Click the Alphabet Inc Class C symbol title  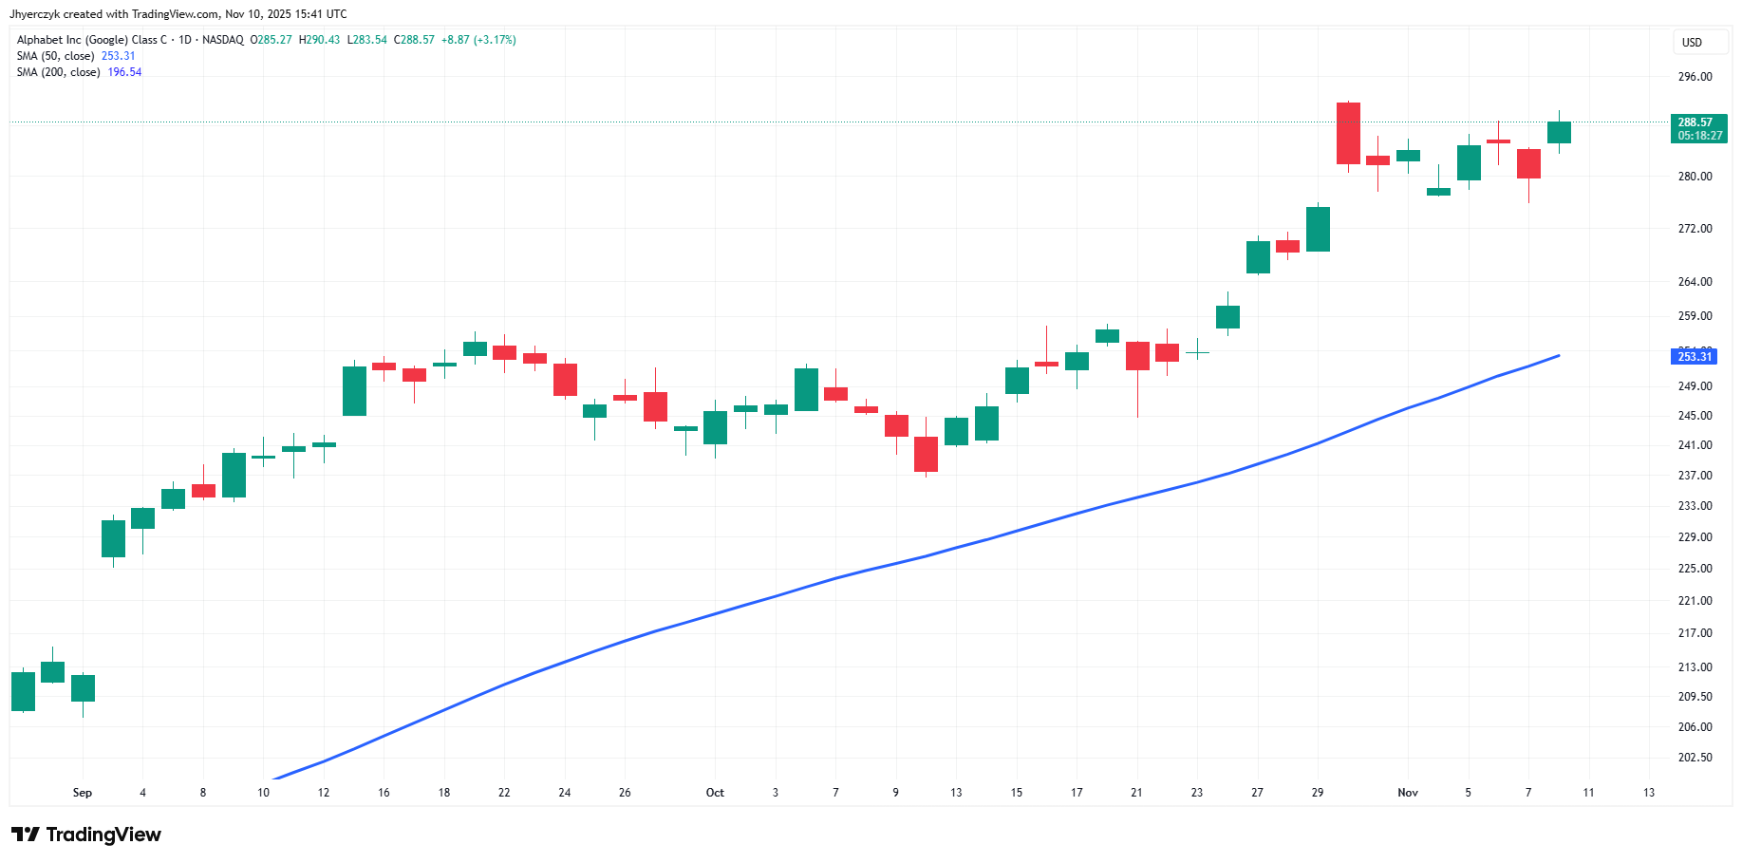coord(91,40)
